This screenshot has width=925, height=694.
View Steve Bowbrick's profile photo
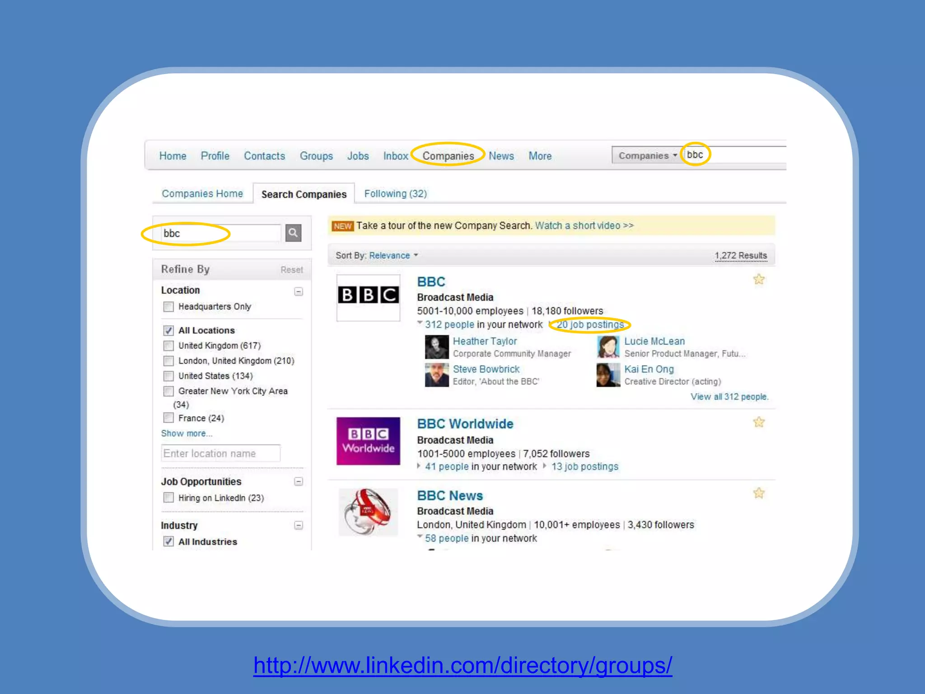click(437, 375)
